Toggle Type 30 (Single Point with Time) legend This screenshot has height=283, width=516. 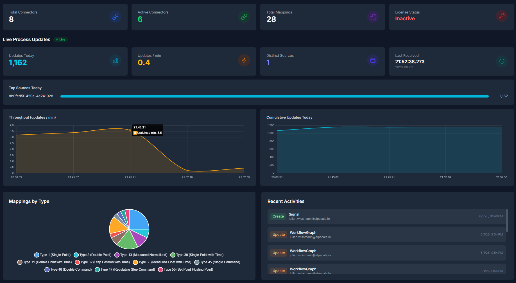pyautogui.click(x=197, y=255)
